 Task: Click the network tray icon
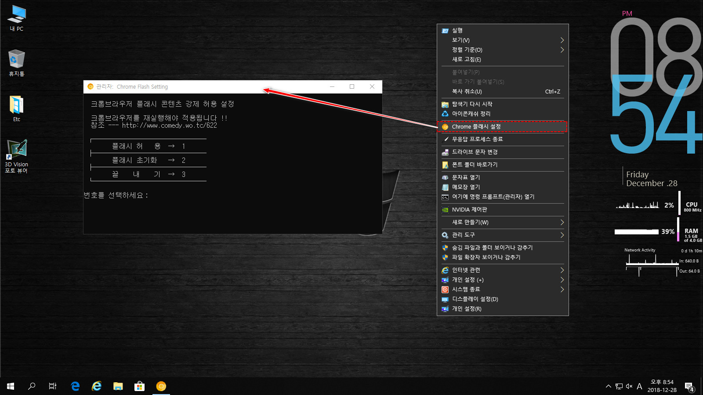[x=619, y=386]
